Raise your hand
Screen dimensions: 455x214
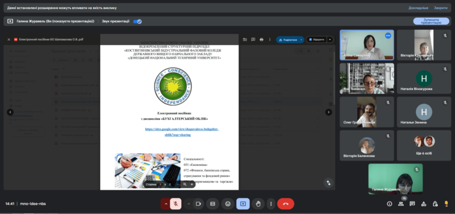[258, 204]
